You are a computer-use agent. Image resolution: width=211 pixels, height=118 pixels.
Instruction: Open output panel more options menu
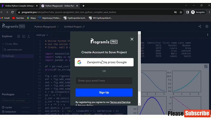pyautogui.click(x=208, y=35)
